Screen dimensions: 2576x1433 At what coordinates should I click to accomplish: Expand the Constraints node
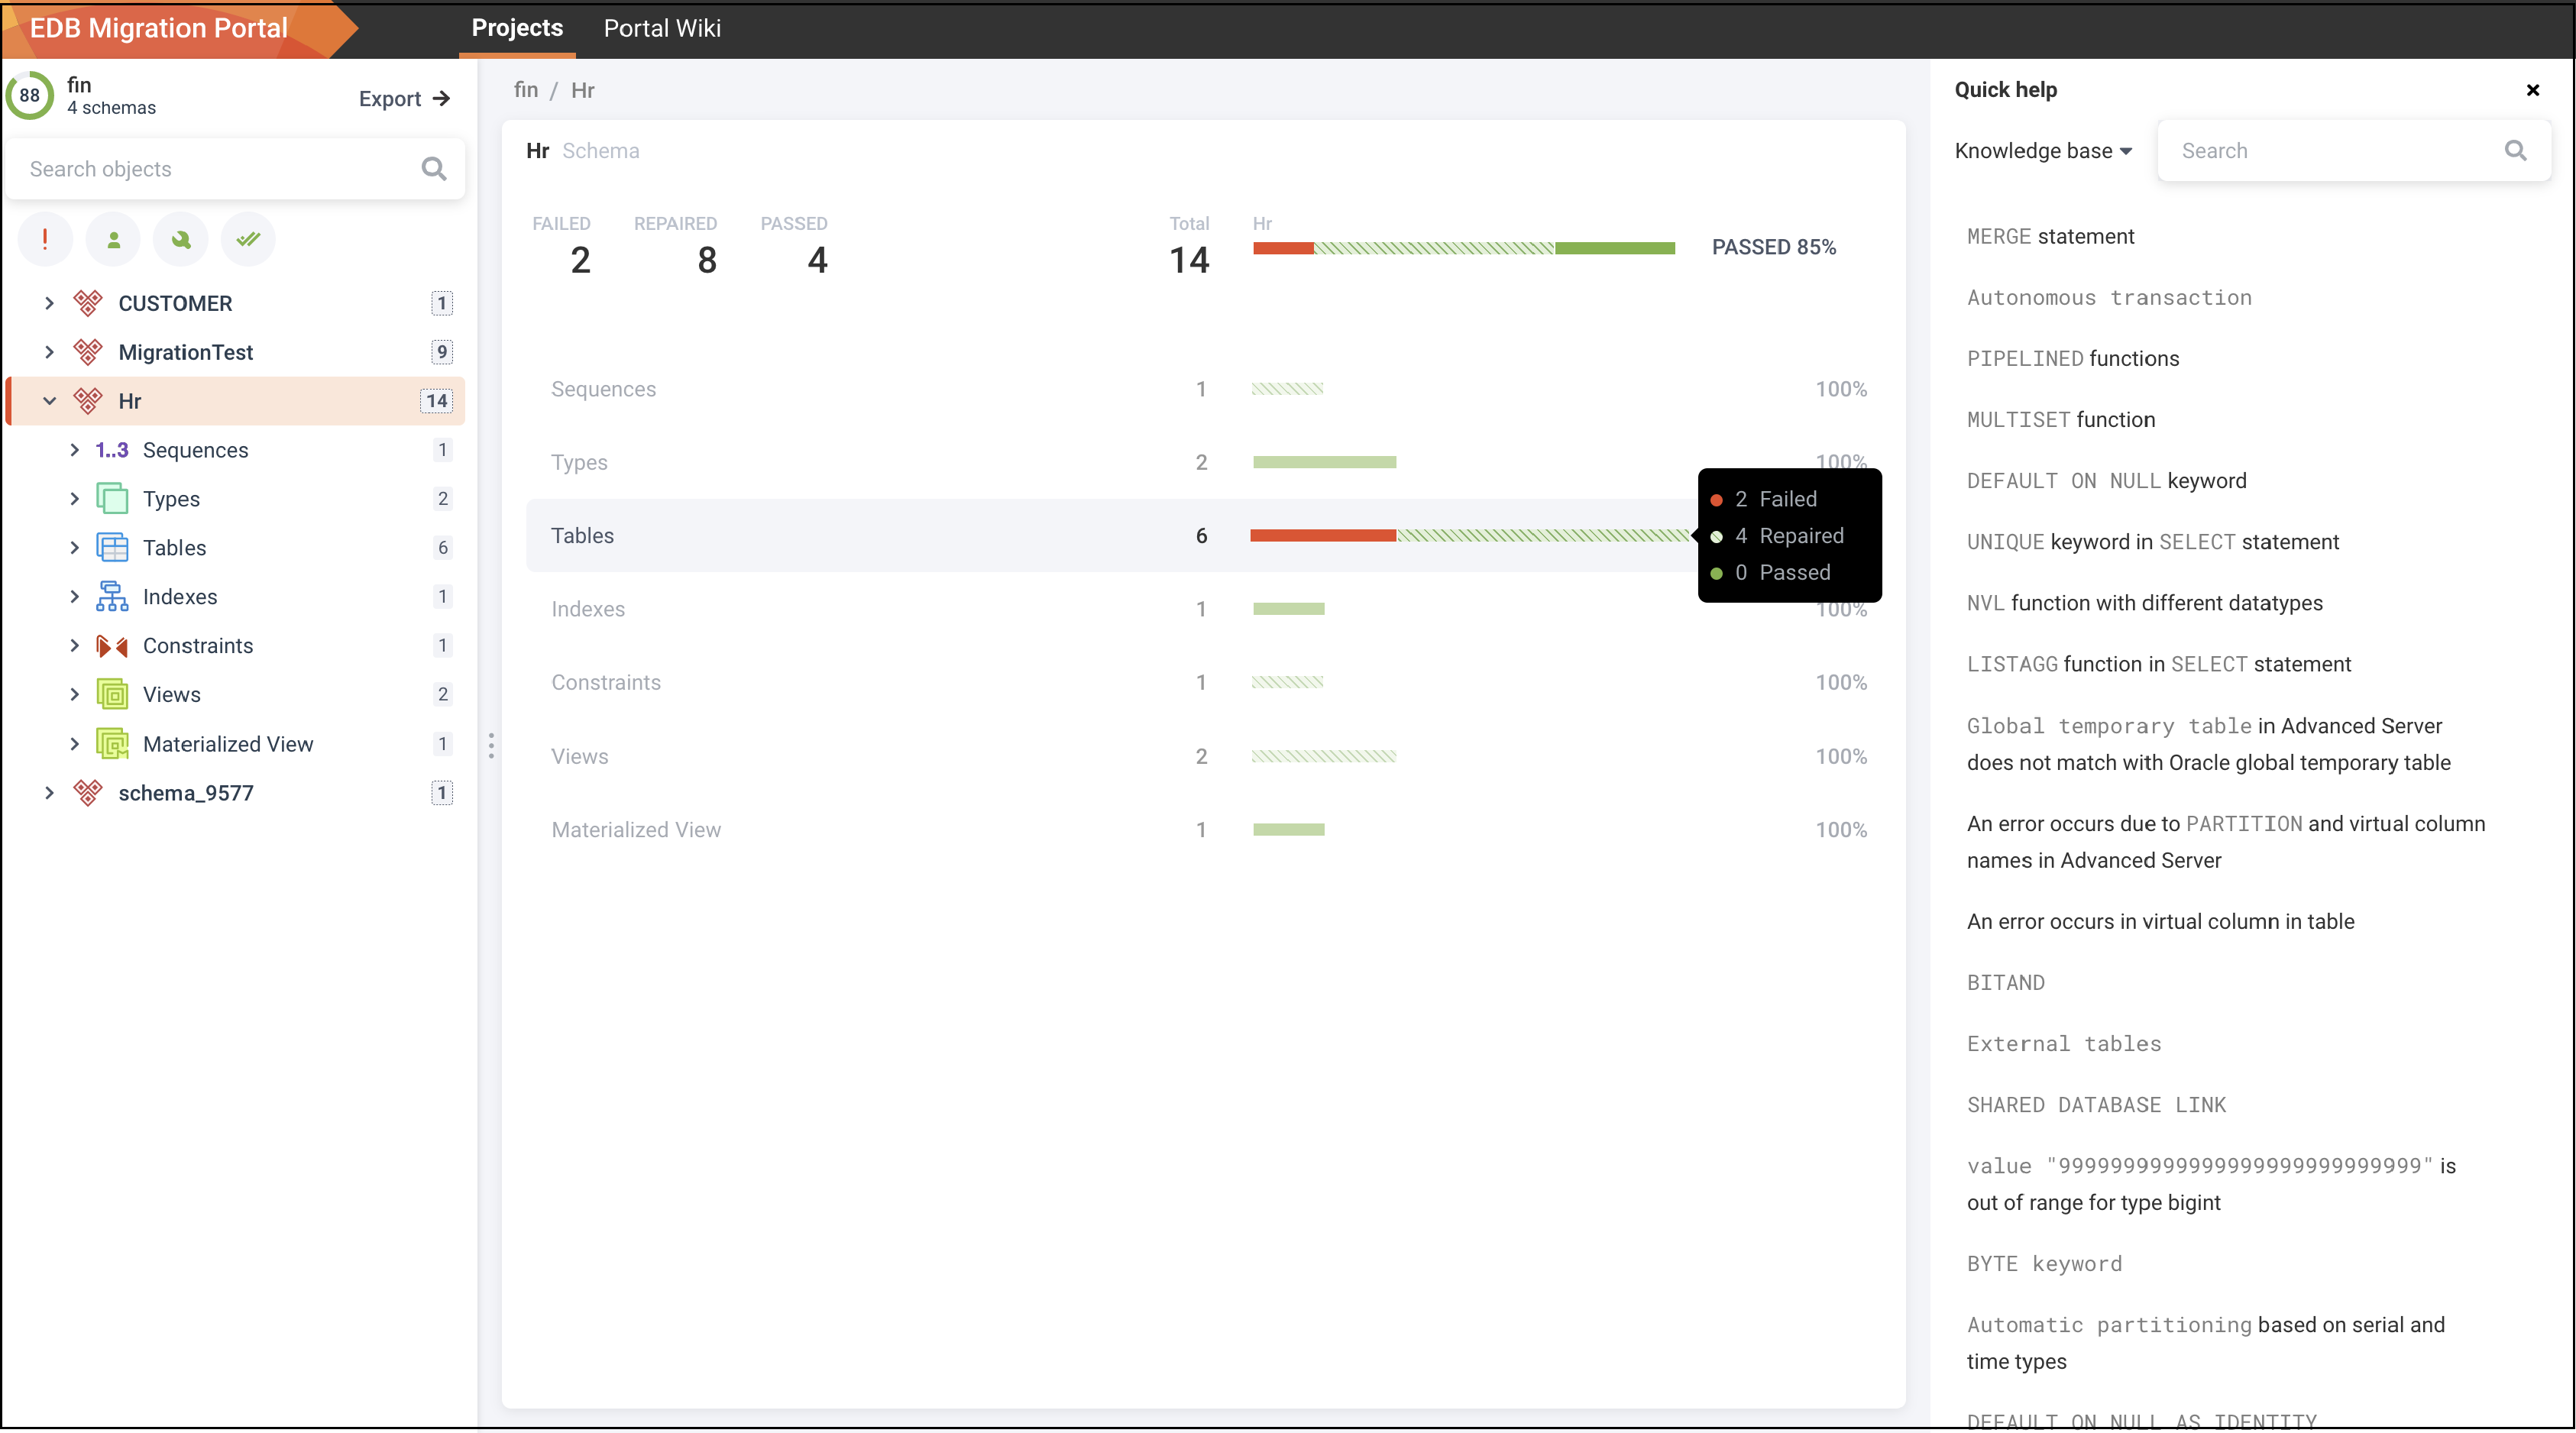[x=74, y=645]
